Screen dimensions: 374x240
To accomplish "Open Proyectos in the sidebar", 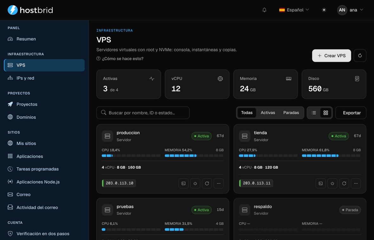I will (x=44, y=104).
